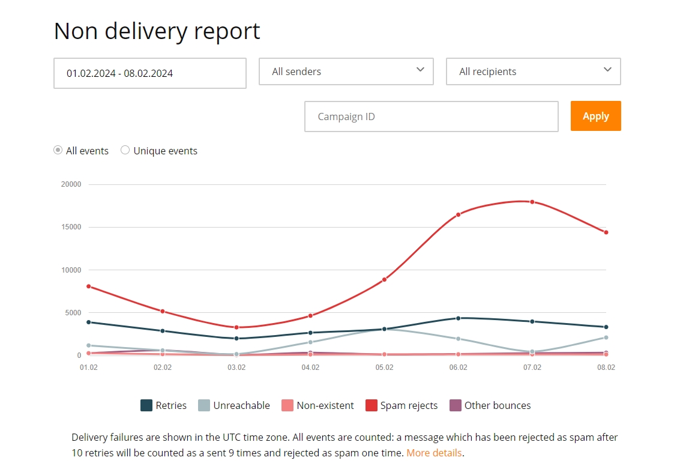Open the date range picker field
This screenshot has width=692, height=469.
pos(150,73)
